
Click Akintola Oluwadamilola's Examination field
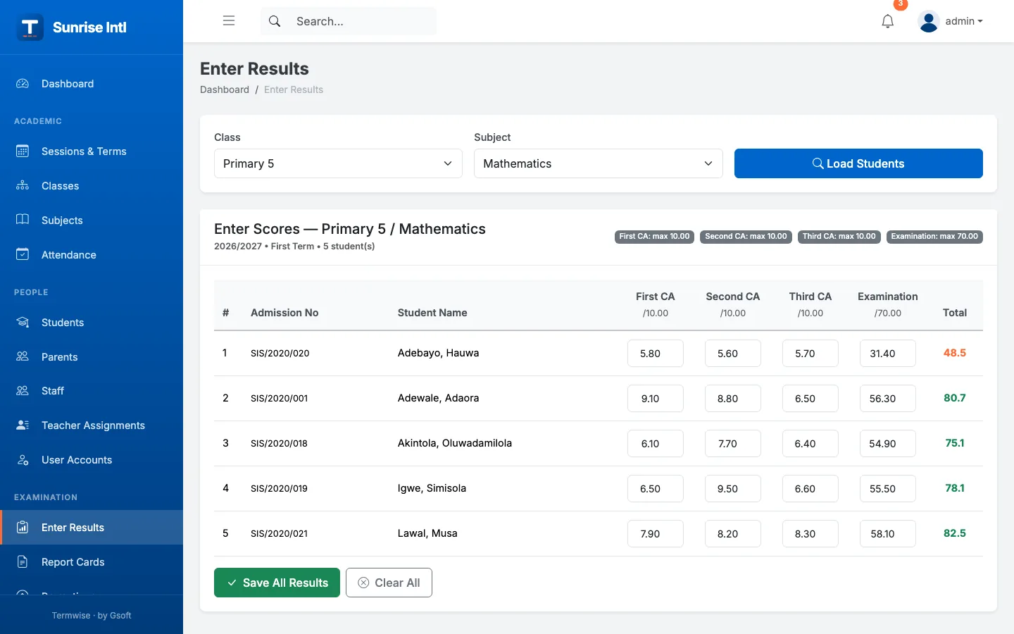point(888,444)
